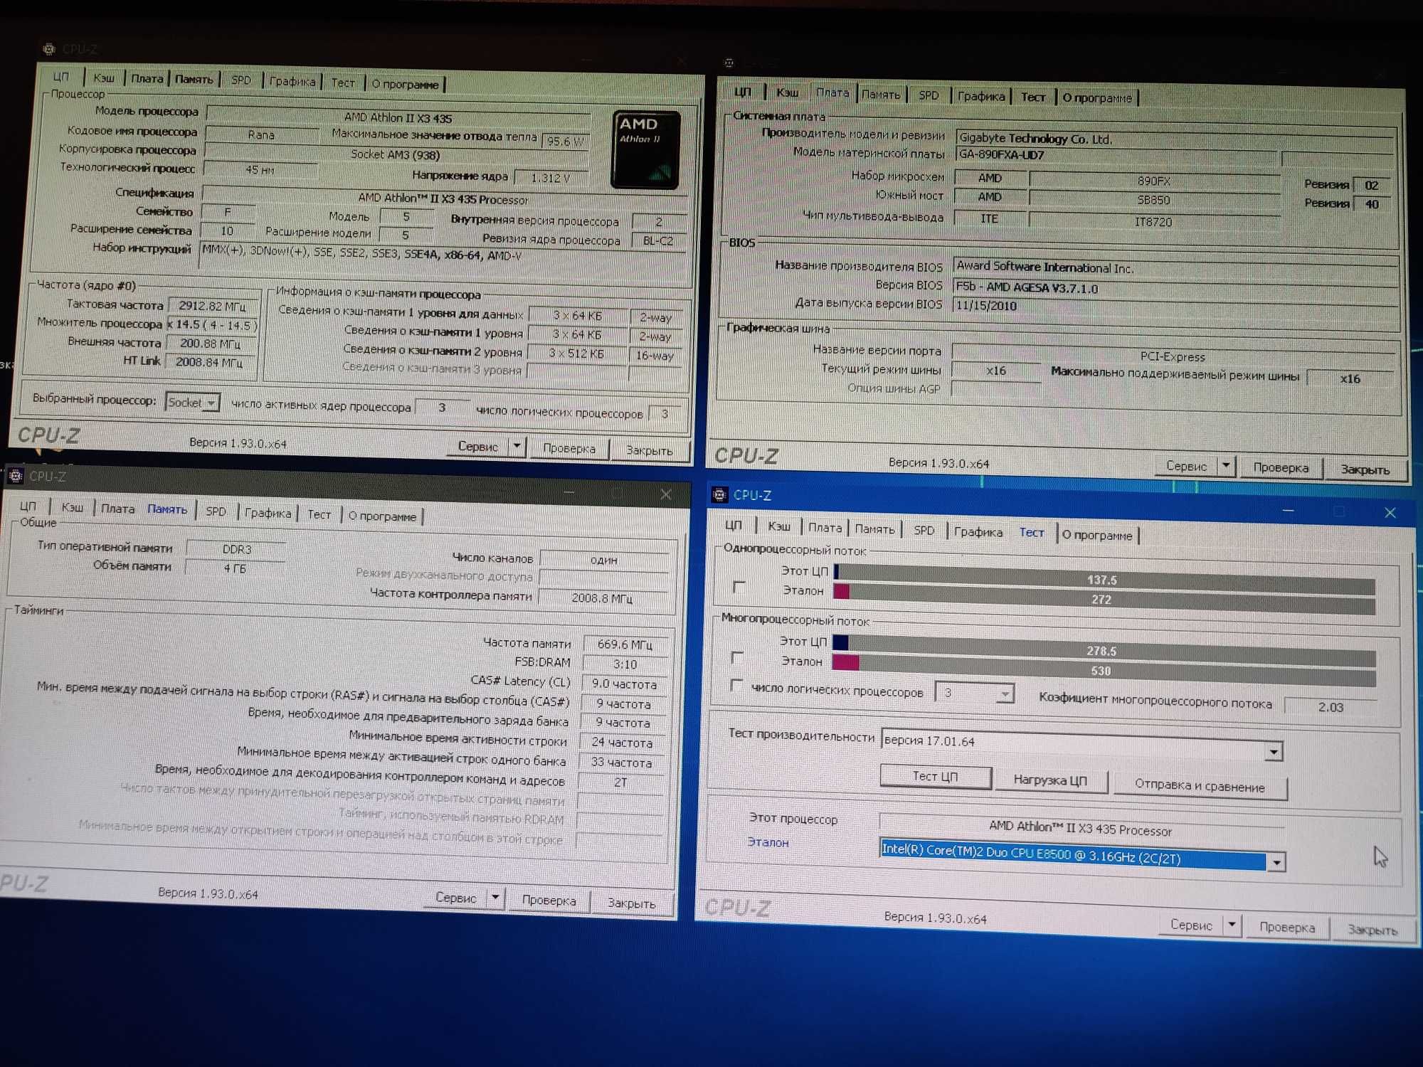Open the logical processors count dropdown showing 3
The height and width of the screenshot is (1067, 1423).
click(974, 693)
